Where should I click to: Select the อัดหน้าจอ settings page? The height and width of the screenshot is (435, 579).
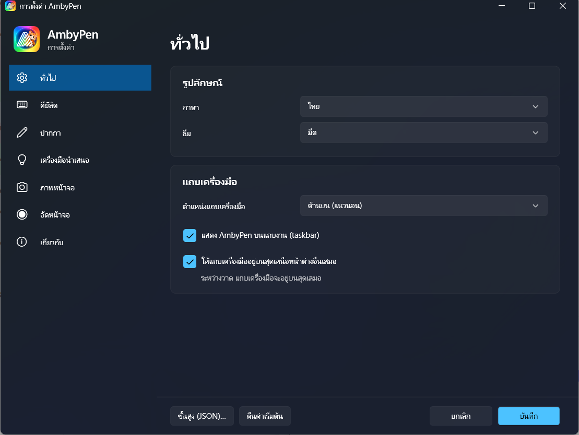[x=80, y=215]
